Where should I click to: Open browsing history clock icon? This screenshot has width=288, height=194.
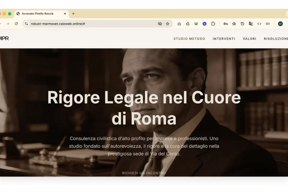(x=242, y=24)
